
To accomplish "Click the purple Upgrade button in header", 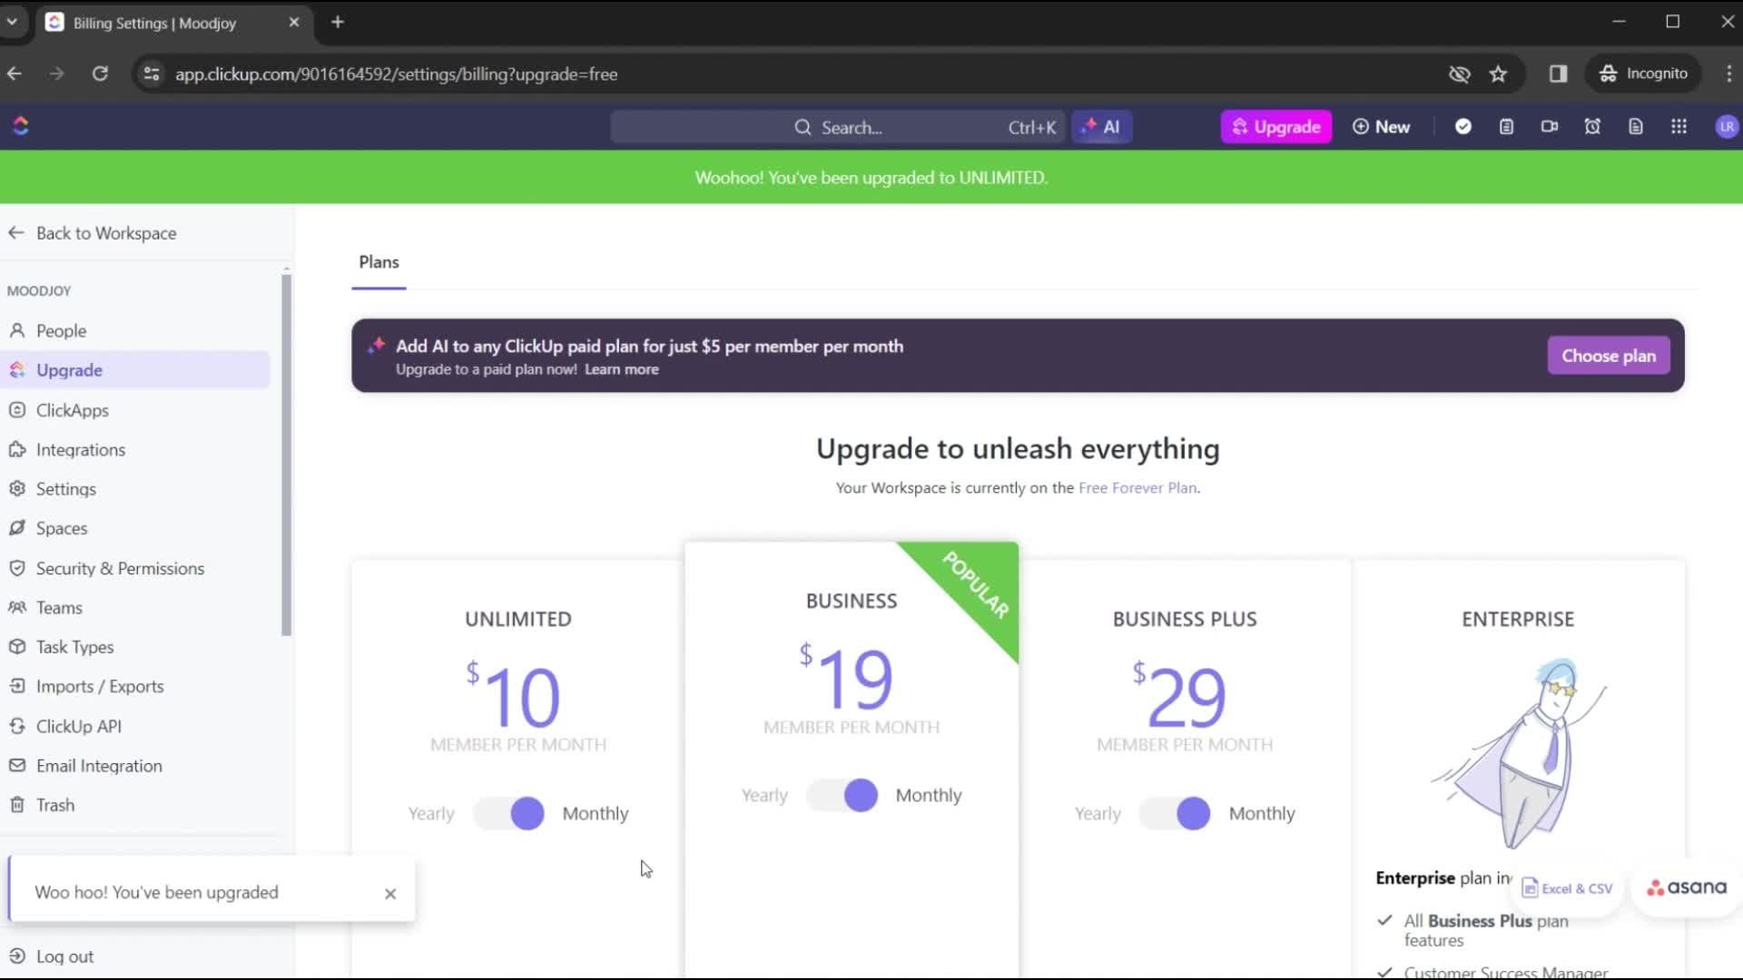I will tap(1276, 127).
